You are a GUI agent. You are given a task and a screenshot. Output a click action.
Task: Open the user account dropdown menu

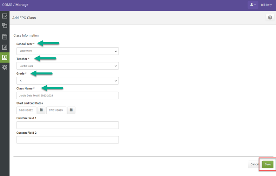253,5
